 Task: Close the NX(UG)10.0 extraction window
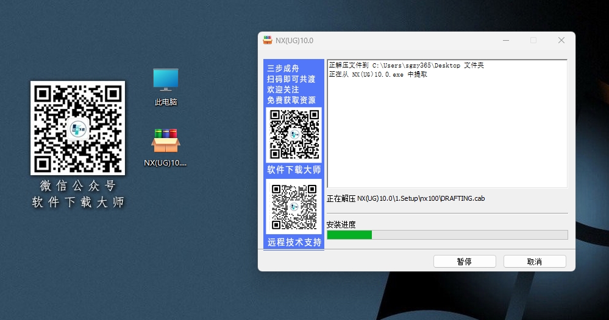[x=561, y=40]
